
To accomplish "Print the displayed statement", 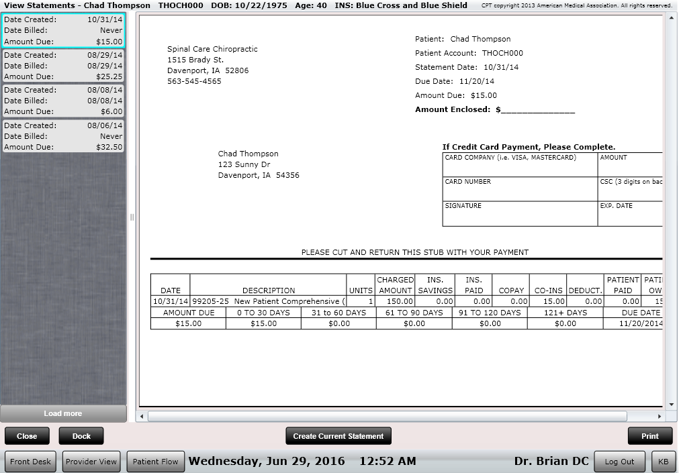I will [x=649, y=435].
